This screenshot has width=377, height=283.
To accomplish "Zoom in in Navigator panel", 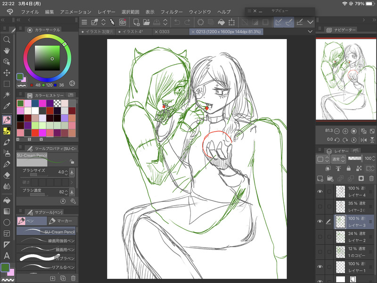I will pos(345,131).
